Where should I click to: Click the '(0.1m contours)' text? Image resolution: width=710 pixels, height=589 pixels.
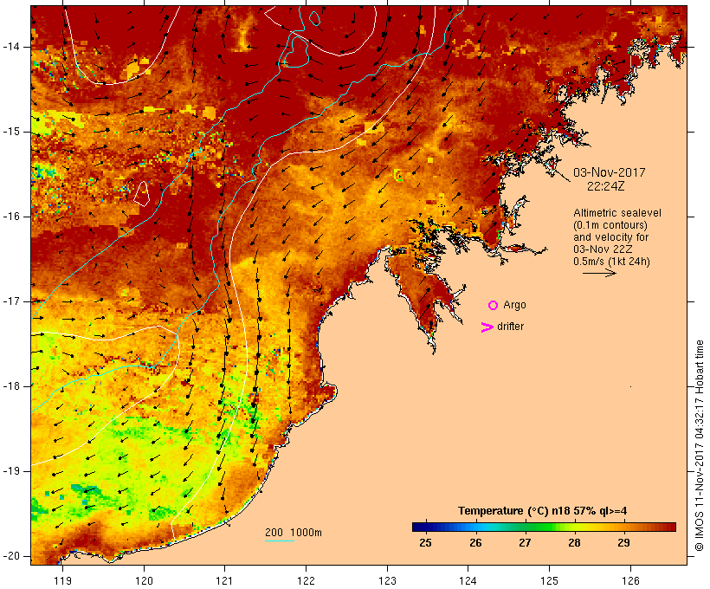pos(610,225)
